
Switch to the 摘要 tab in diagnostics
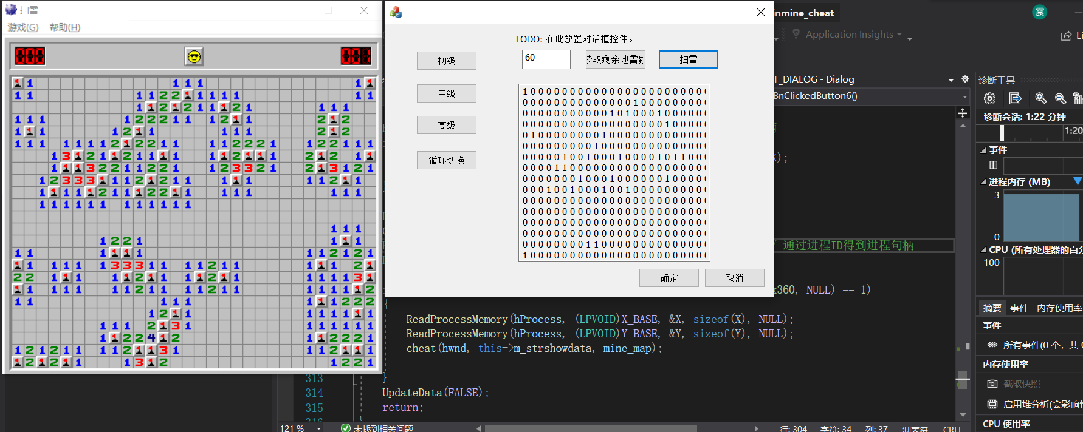pos(992,308)
